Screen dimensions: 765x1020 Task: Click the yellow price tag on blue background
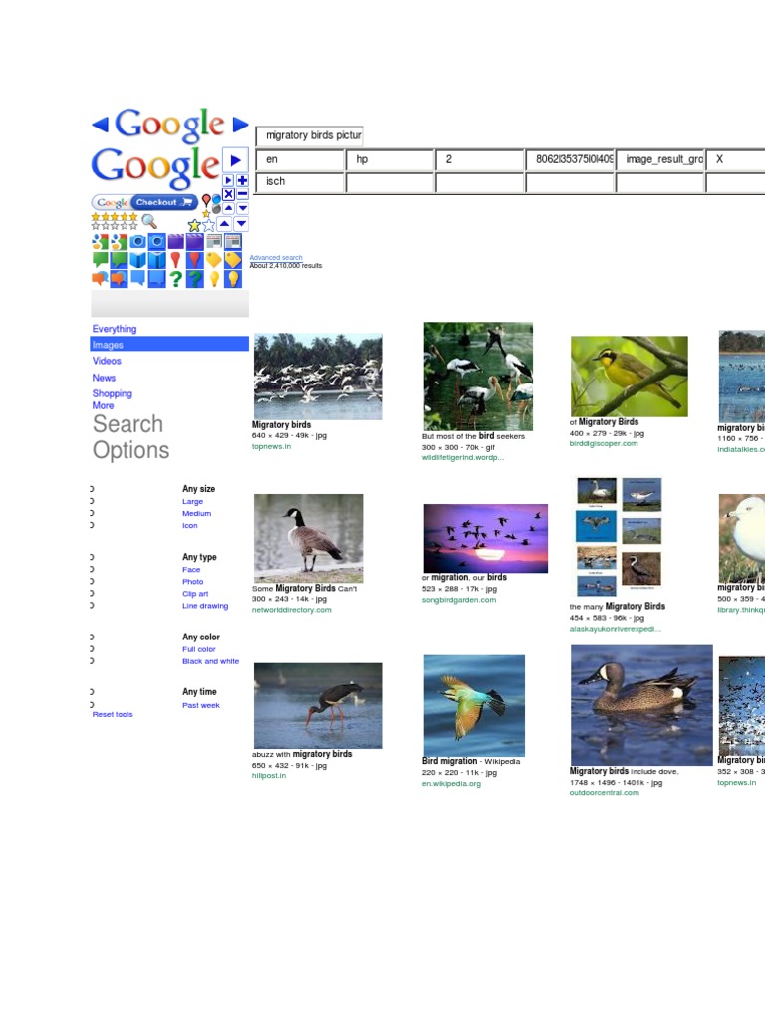pyautogui.click(x=233, y=260)
